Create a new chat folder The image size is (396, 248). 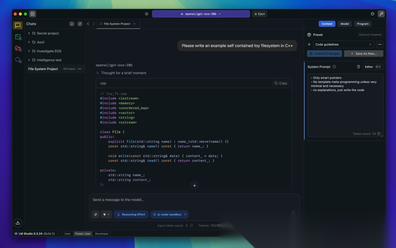[x=72, y=24]
